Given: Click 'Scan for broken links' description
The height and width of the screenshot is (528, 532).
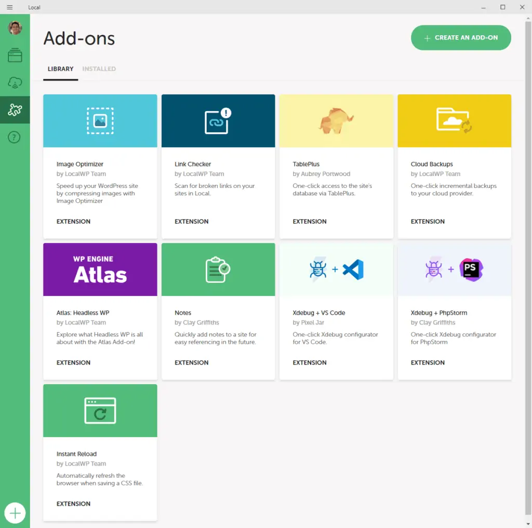Looking at the screenshot, I should pyautogui.click(x=215, y=189).
